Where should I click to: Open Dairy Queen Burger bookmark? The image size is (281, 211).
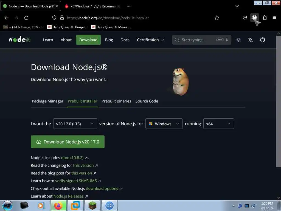68,27
